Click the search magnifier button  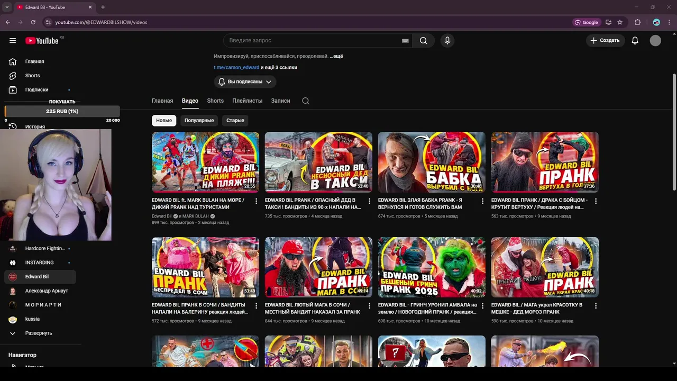pos(423,41)
